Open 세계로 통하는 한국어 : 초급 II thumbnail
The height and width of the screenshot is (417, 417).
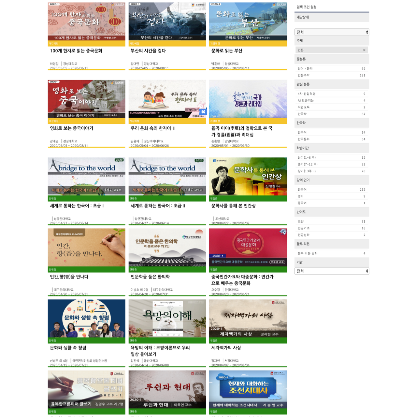(167, 177)
